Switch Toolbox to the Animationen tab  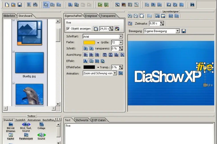34,120
